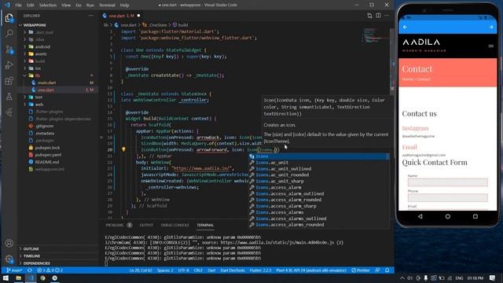Viewport: 503px width, 283px height.
Task: Open the Manage gear in activity bar
Action: click(x=9, y=259)
